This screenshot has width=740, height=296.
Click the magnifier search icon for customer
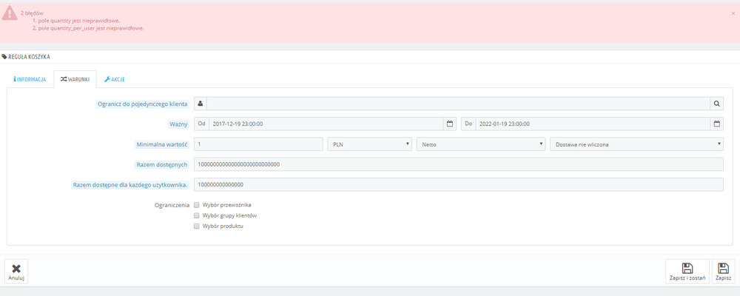pyautogui.click(x=717, y=104)
